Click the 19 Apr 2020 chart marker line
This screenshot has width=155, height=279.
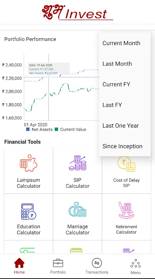(x=49, y=87)
